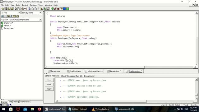Click the green window toolbar icon

click(67, 9)
